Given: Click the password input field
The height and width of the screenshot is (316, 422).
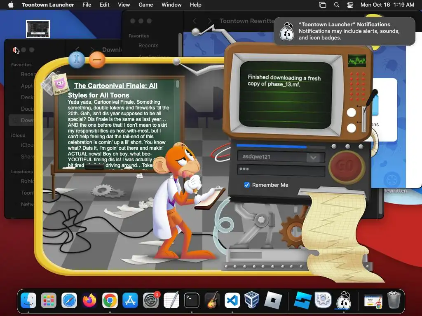Looking at the screenshot, I should coord(281,170).
